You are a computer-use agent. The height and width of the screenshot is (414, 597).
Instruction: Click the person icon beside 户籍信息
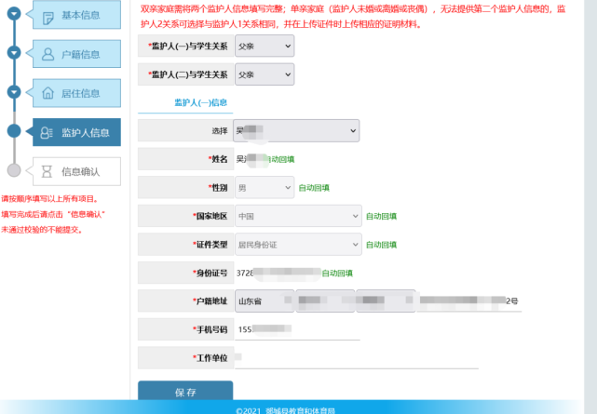(48, 54)
